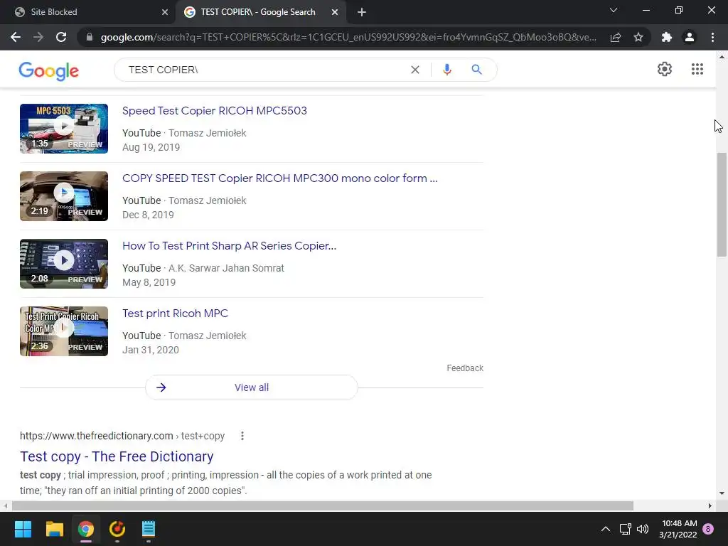The height and width of the screenshot is (546, 728).
Task: Open the Chrome extensions puzzle icon
Action: point(667,37)
